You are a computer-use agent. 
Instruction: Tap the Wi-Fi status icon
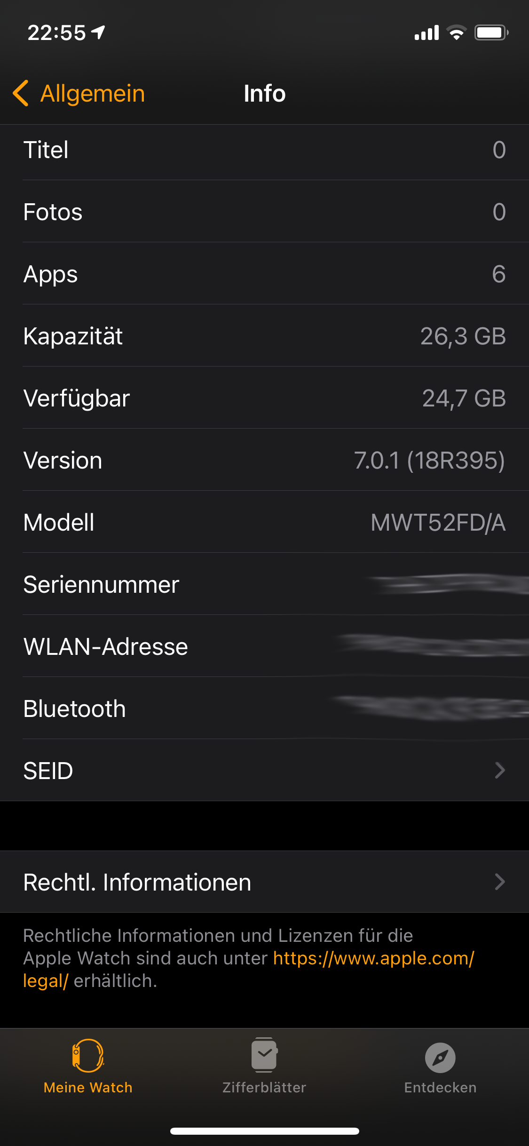456,33
